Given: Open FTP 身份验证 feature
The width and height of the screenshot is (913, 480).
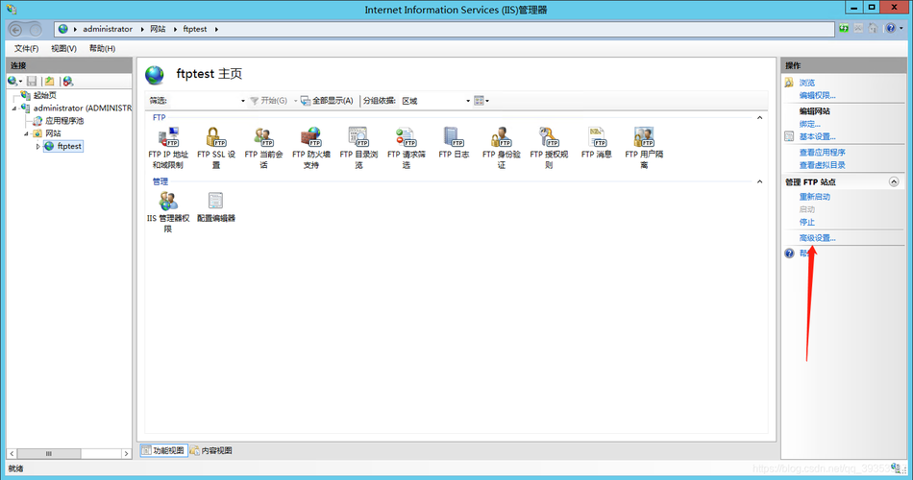Looking at the screenshot, I should point(502,148).
